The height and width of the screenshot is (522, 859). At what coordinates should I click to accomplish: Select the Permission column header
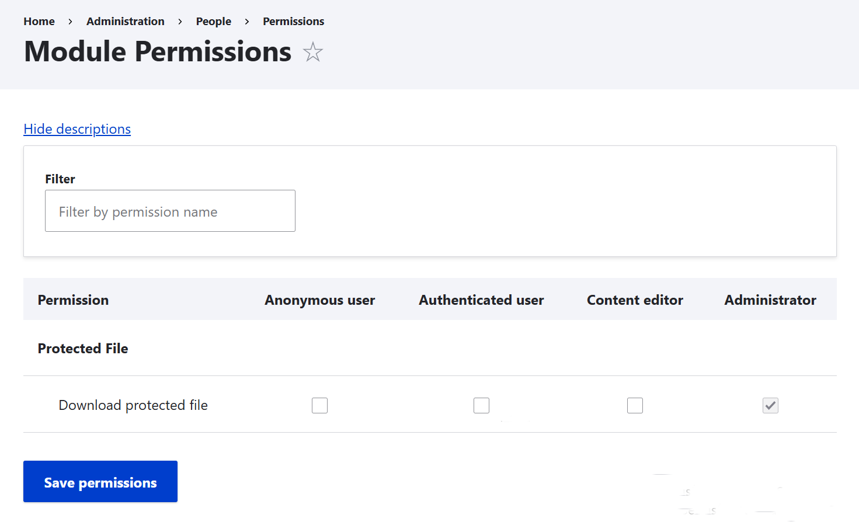point(73,300)
